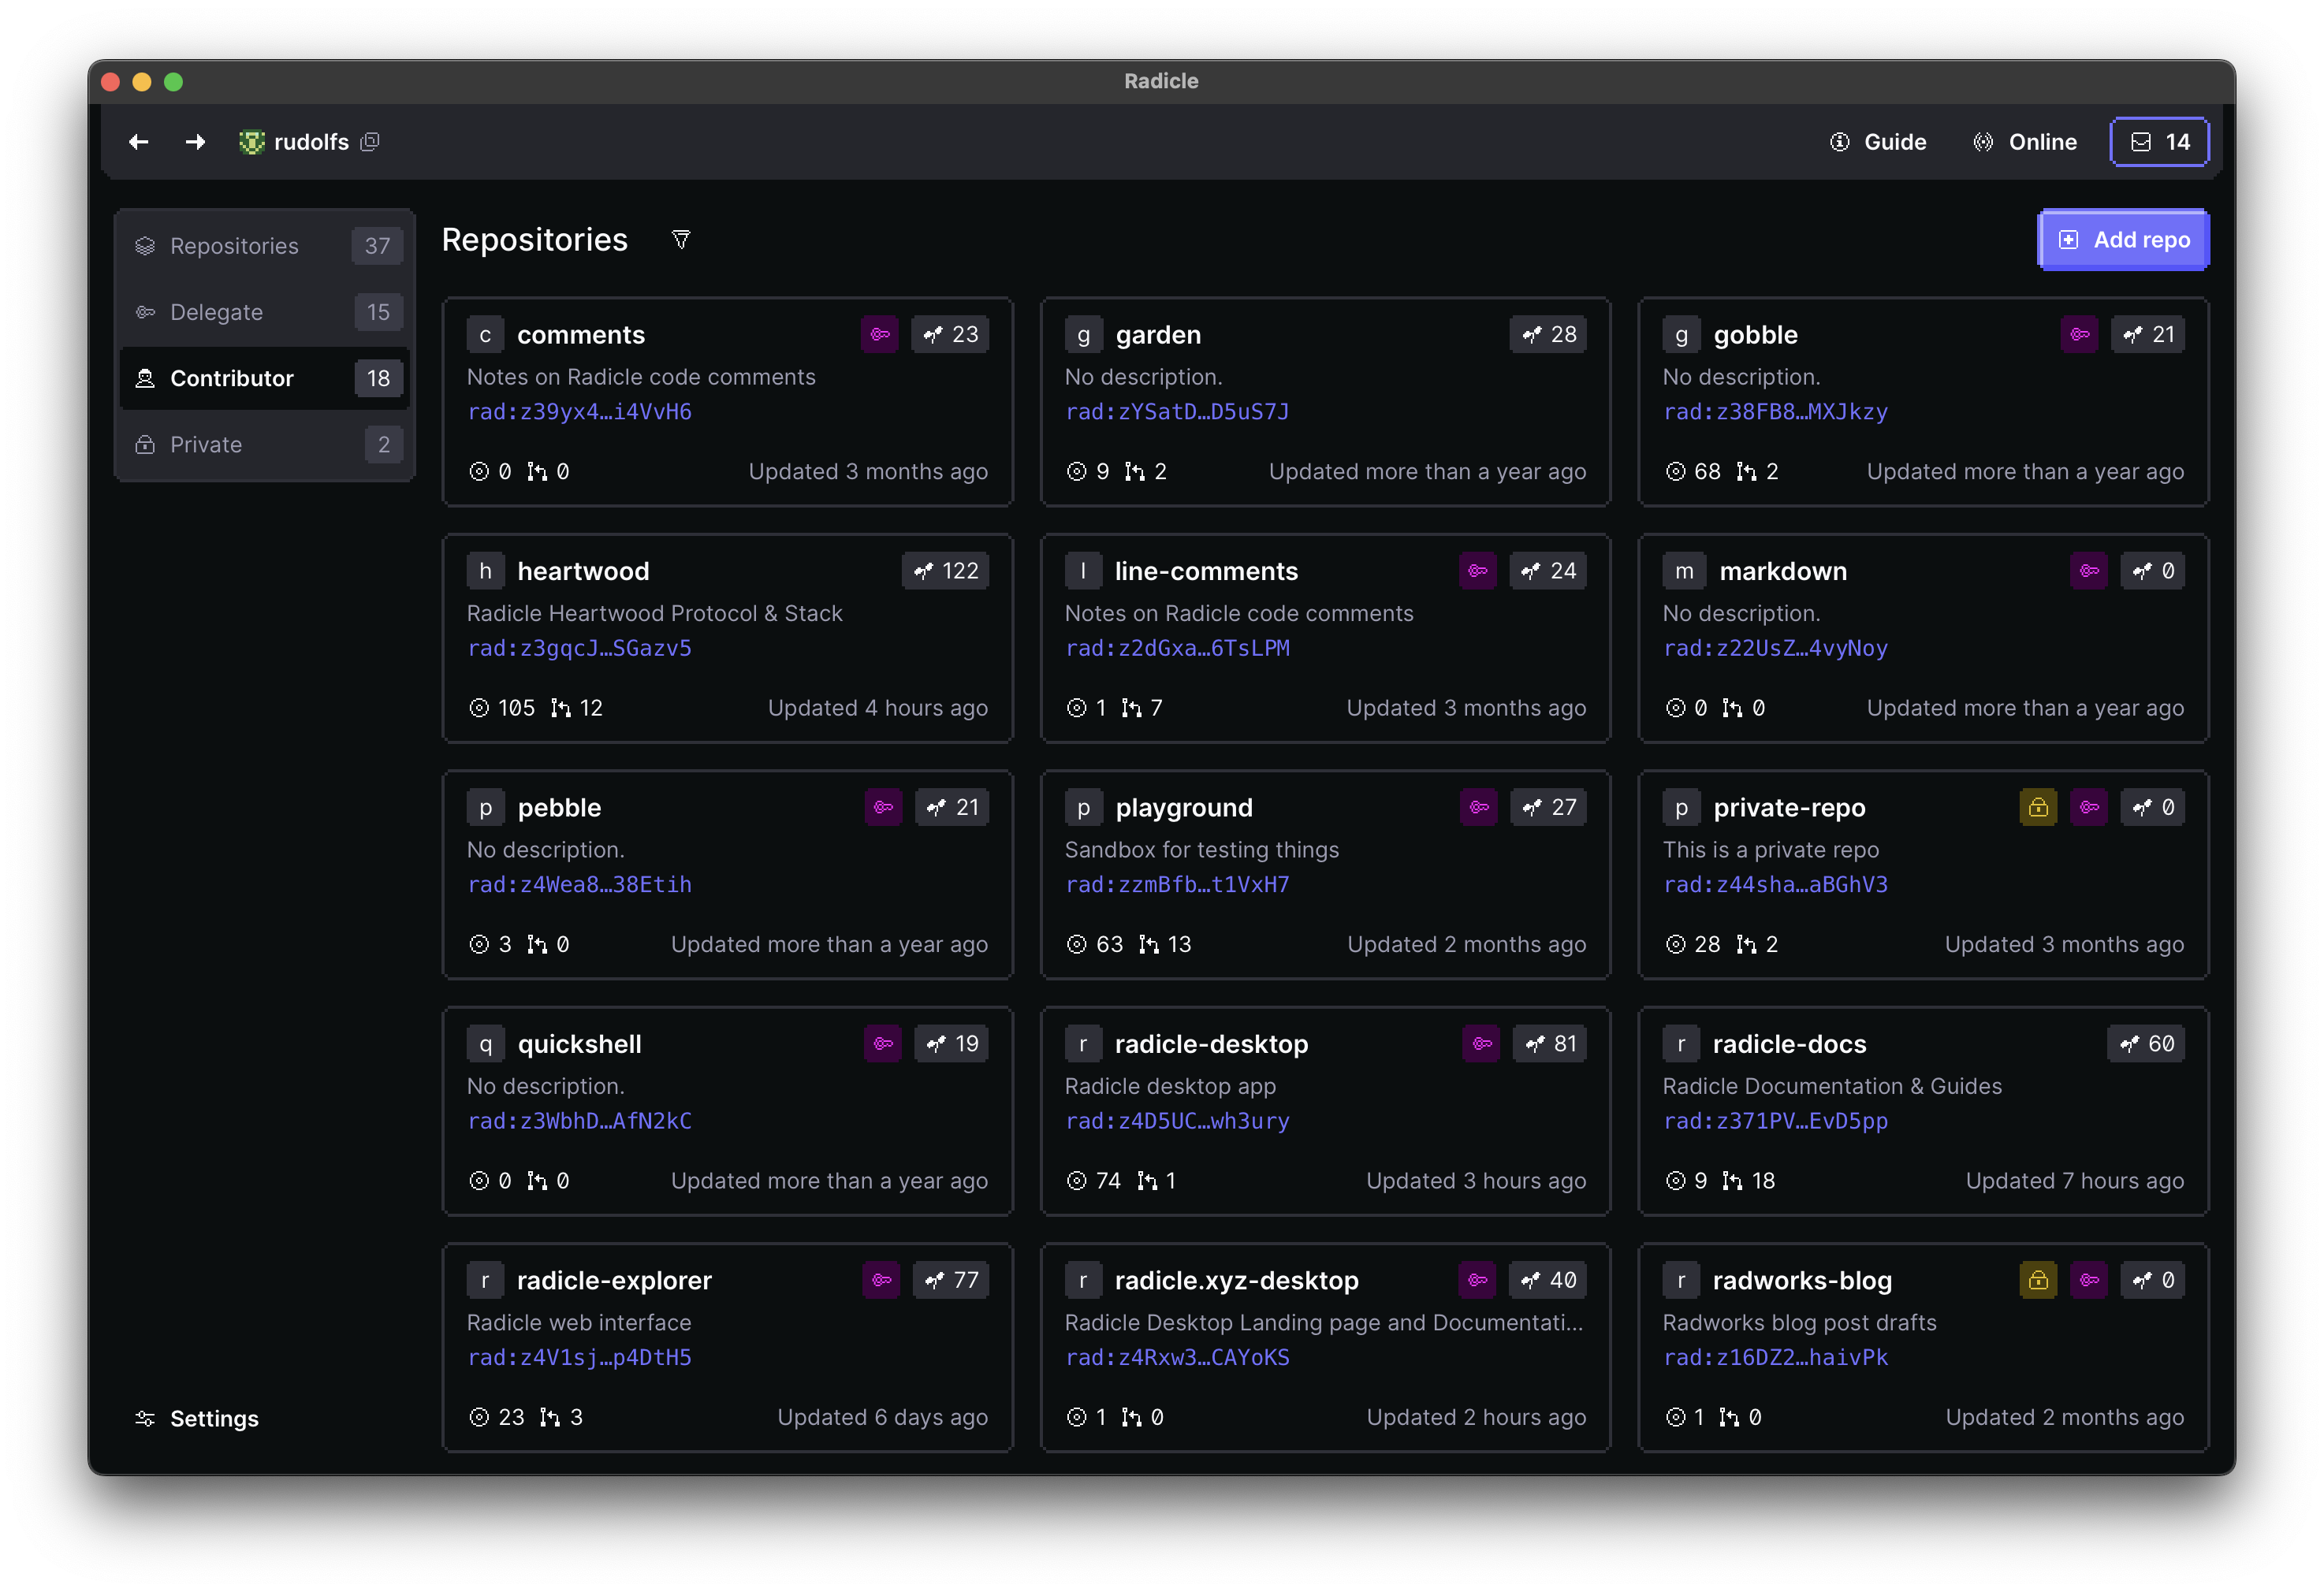2324x1592 pixels.
Task: Click repo ID rad:z22UsZ…4vyNoy
Action: point(1775,648)
